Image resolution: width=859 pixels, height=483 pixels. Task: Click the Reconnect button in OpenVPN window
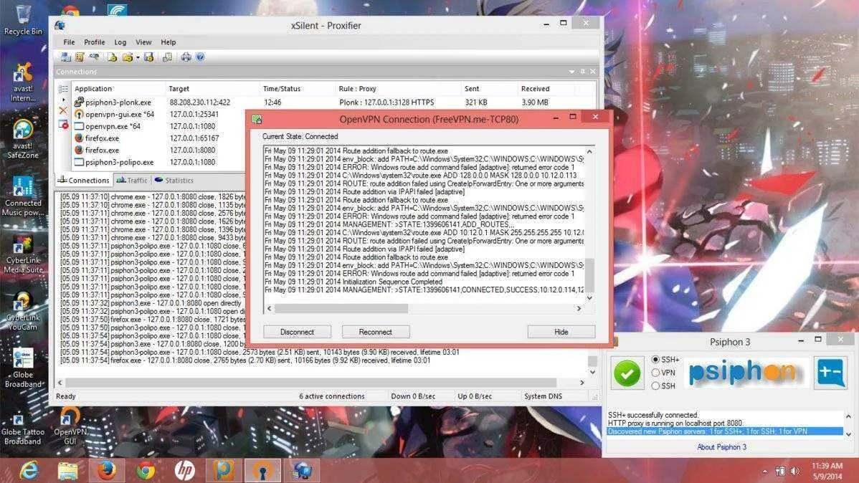[x=375, y=332]
